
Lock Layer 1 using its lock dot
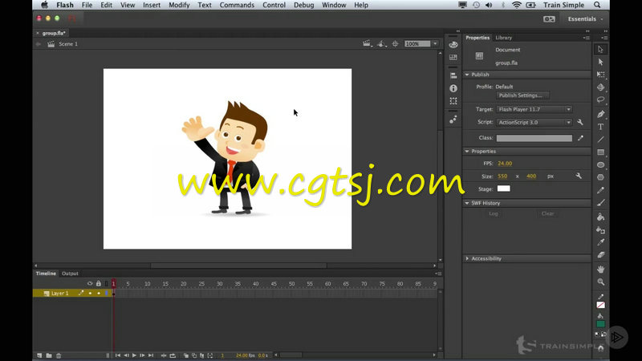[x=99, y=293]
